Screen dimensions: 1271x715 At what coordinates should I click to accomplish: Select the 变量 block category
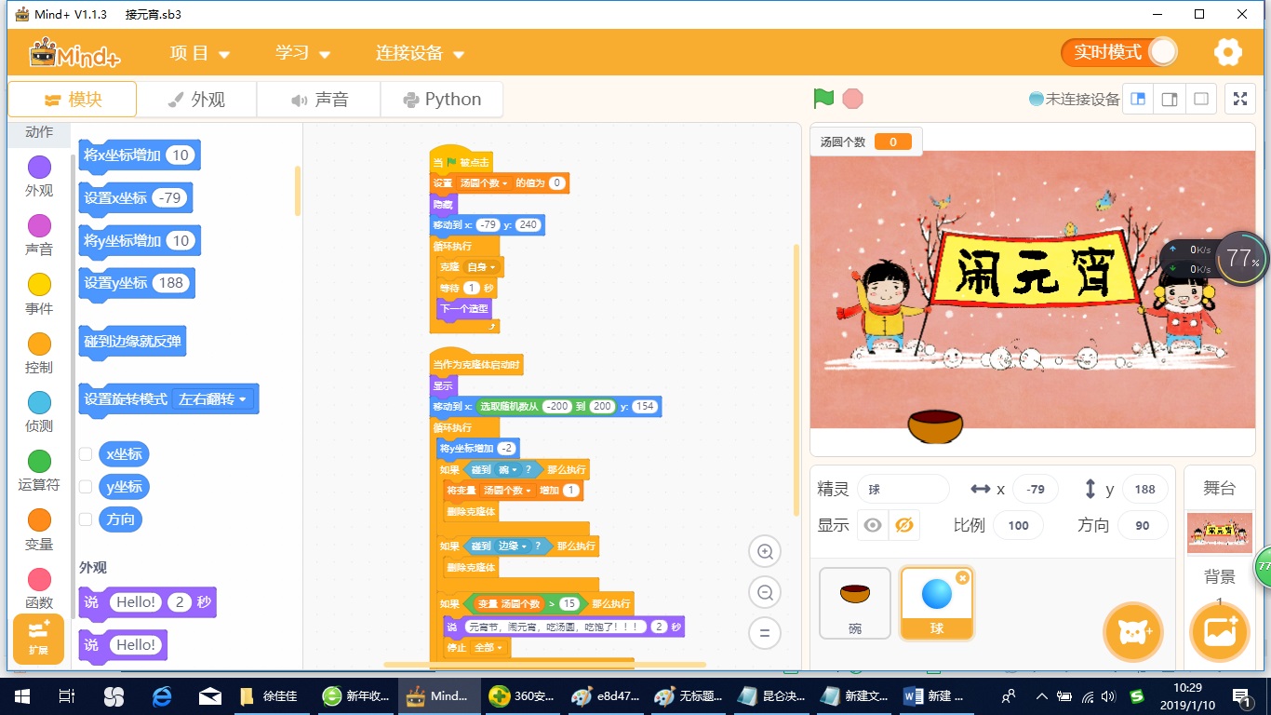[x=39, y=530]
